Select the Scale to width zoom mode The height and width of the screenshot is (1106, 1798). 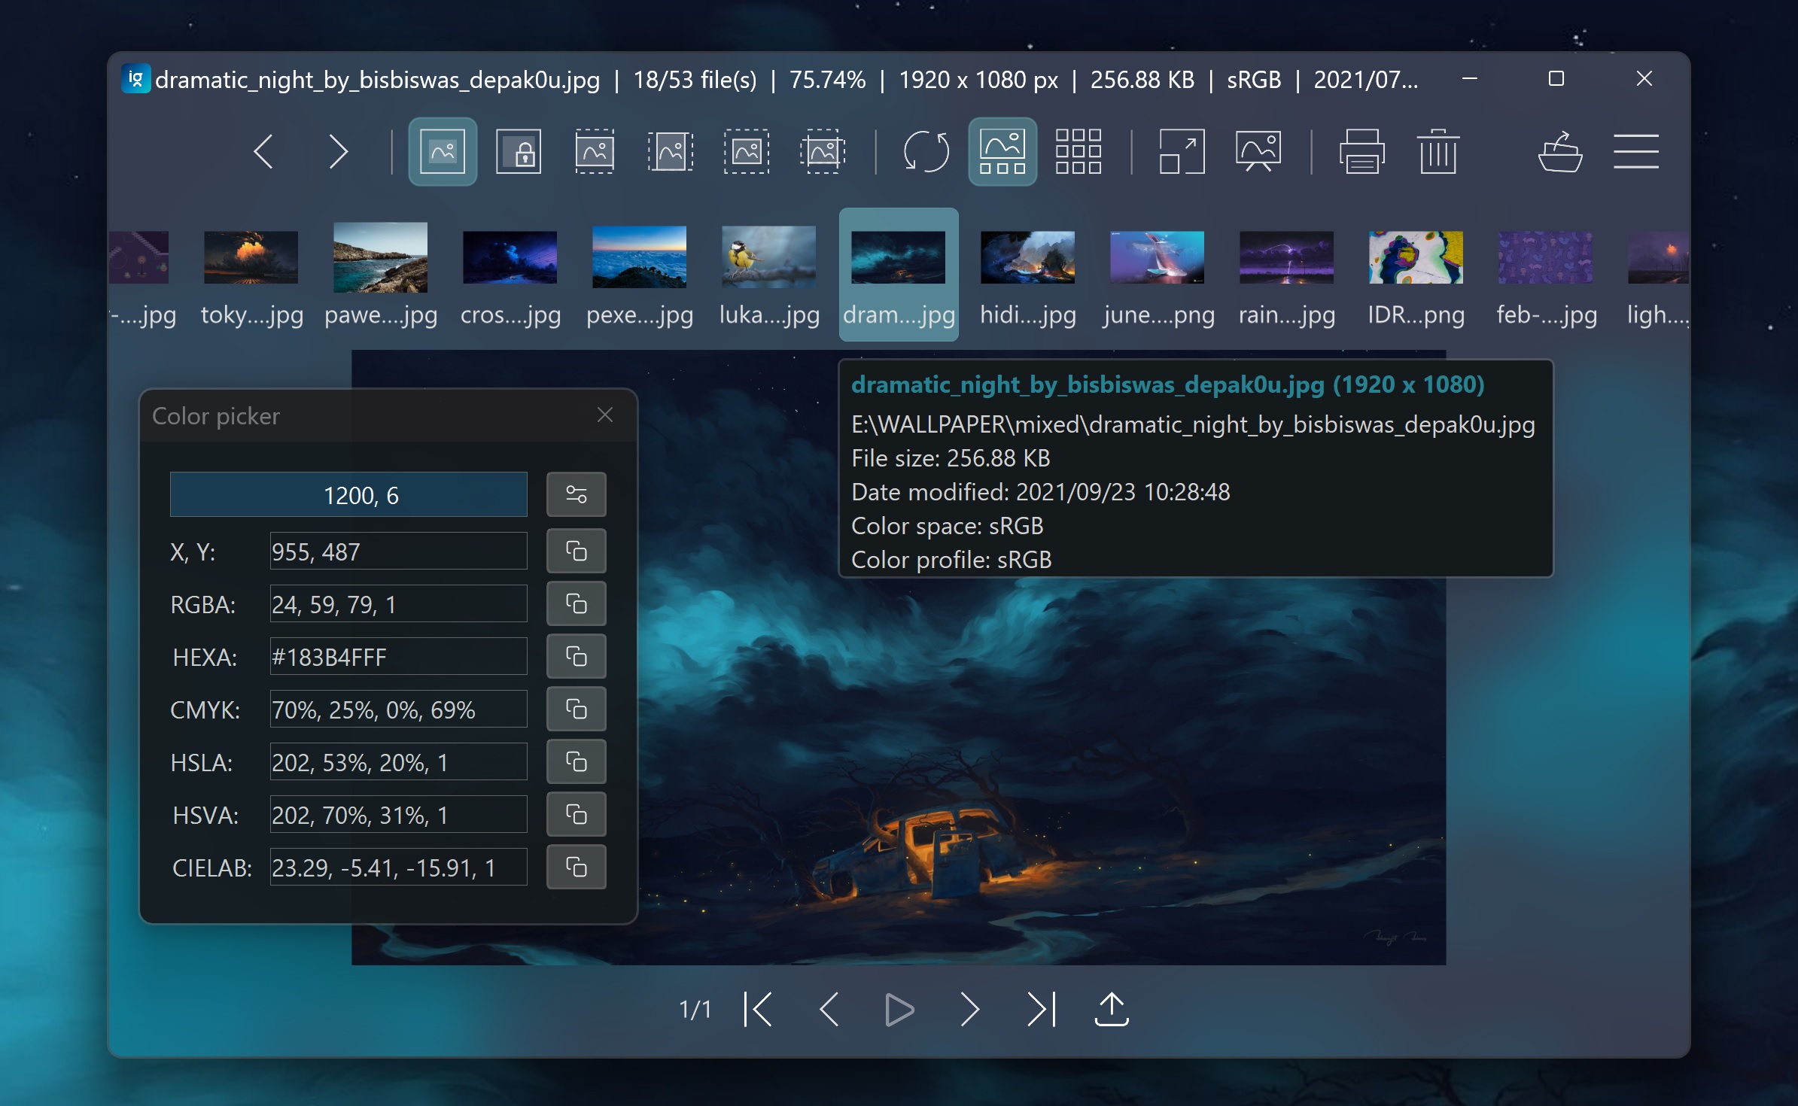595,152
